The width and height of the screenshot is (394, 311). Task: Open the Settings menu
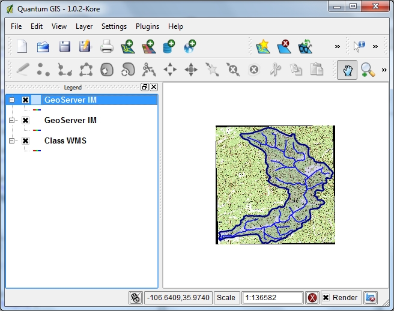click(x=114, y=26)
